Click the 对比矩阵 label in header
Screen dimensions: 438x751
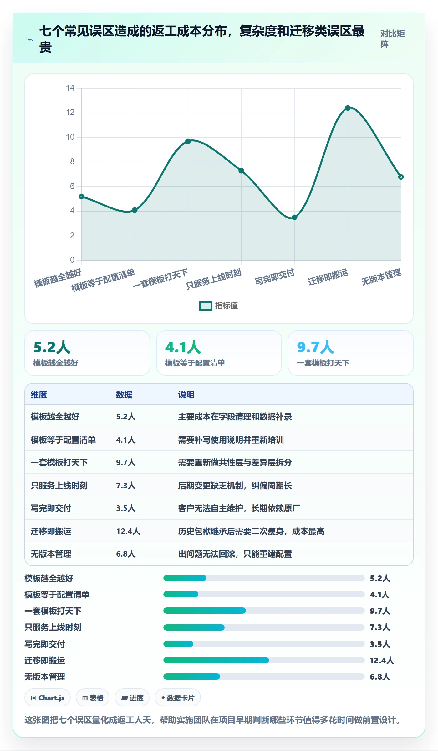[x=392, y=39]
